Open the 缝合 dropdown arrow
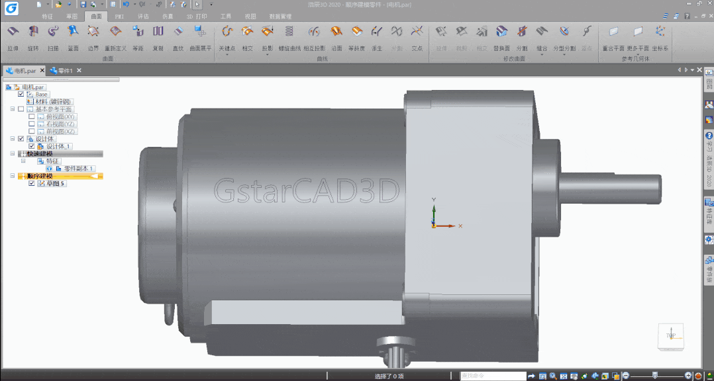This screenshot has width=714, height=381. click(x=542, y=55)
